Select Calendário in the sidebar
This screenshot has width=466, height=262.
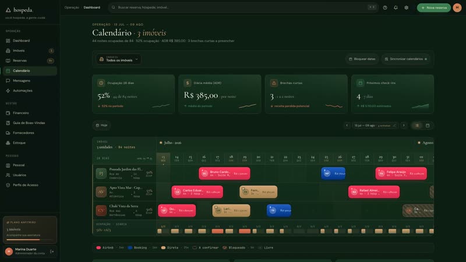[x=30, y=70]
